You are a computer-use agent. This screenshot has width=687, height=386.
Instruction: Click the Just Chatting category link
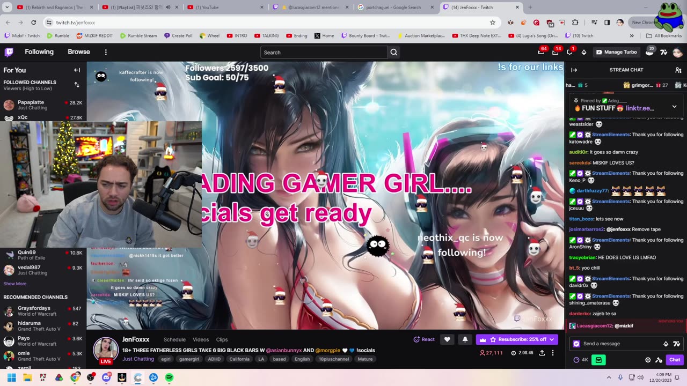(138, 359)
